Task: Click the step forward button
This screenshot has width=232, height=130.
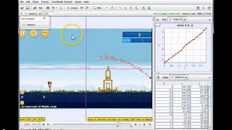Action: point(144,125)
